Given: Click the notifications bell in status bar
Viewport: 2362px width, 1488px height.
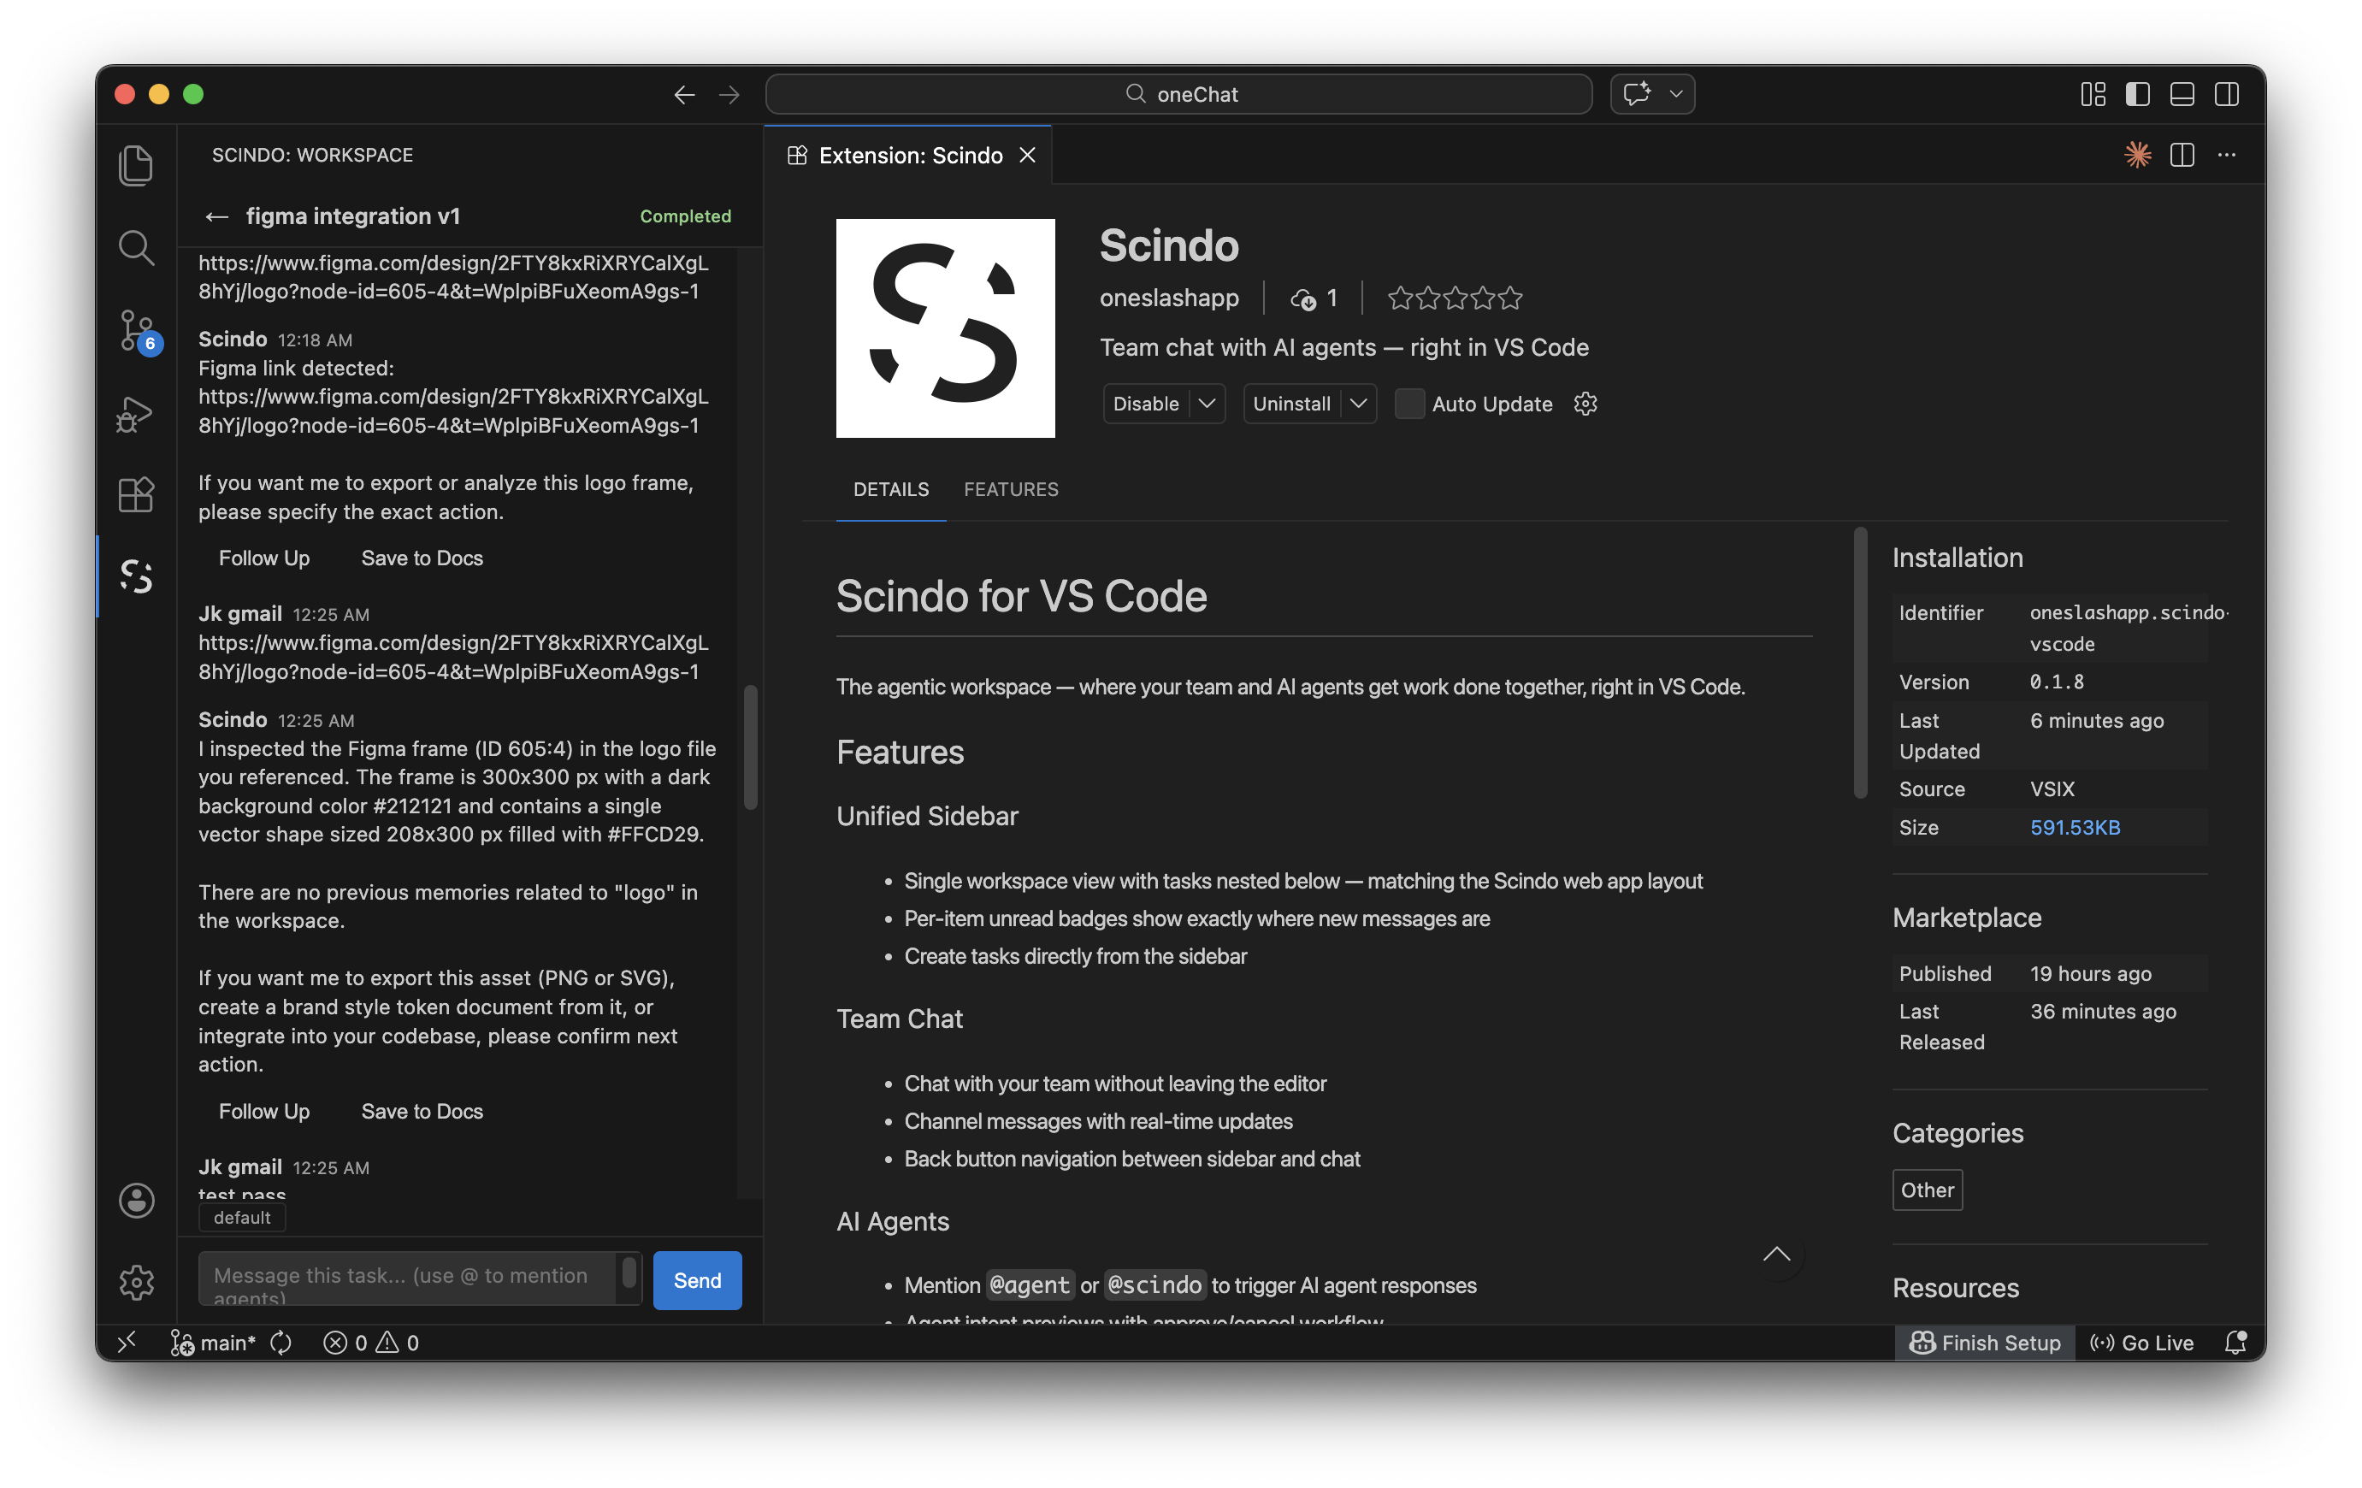Looking at the screenshot, I should click(2237, 1342).
